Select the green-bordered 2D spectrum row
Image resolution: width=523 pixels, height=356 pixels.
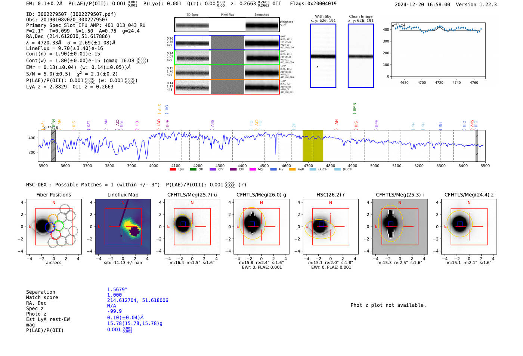click(227, 58)
